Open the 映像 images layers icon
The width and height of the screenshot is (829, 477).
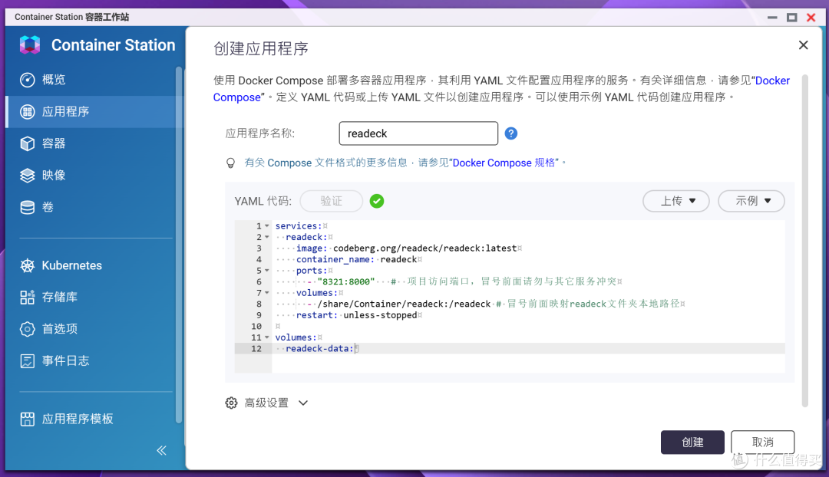28,176
